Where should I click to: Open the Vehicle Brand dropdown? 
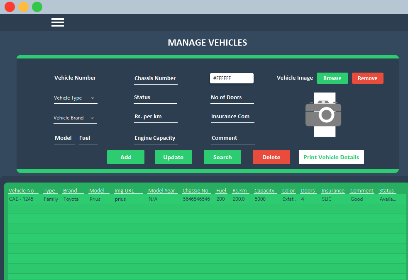pos(75,118)
